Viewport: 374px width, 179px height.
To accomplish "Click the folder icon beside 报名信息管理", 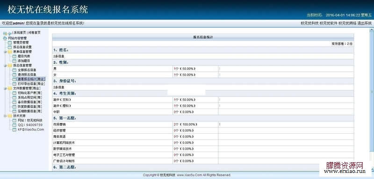I will [10, 66].
